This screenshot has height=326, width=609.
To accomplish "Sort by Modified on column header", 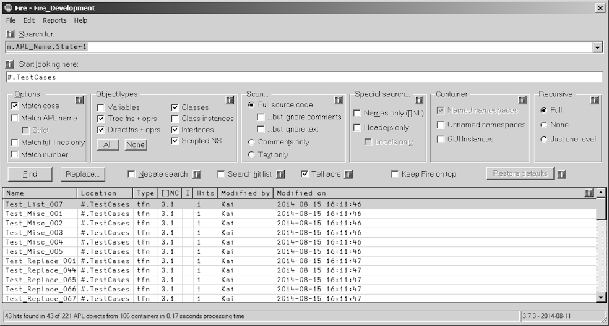I will click(434, 193).
